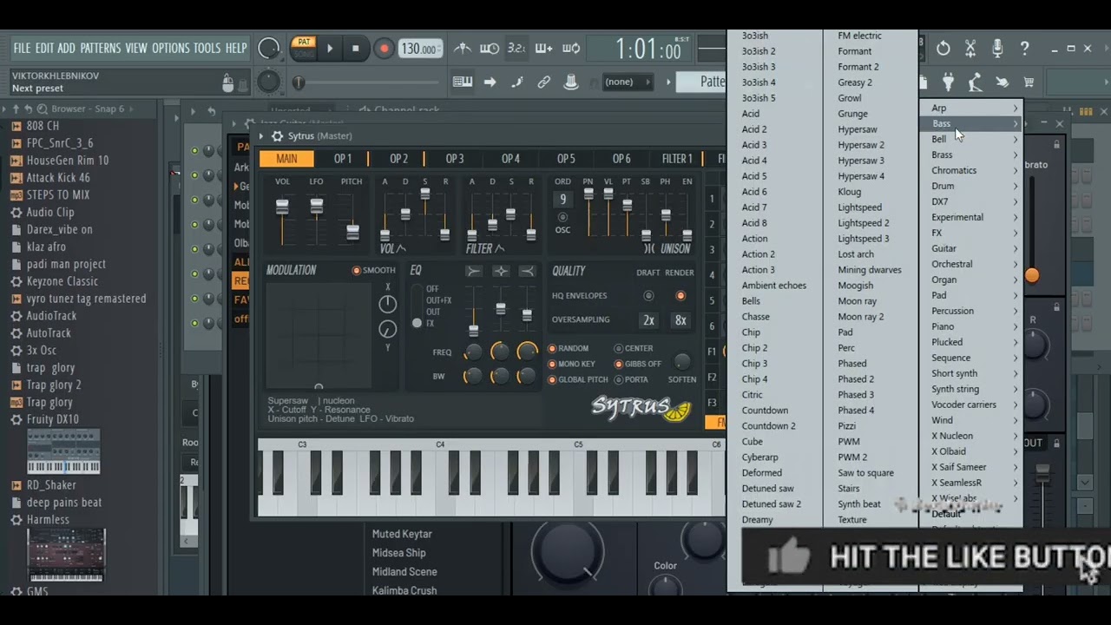Expand the Experimental preset submenu

pos(971,217)
